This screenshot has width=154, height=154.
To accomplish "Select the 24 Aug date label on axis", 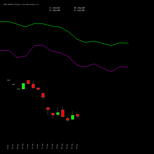I will click(x=72, y=146).
